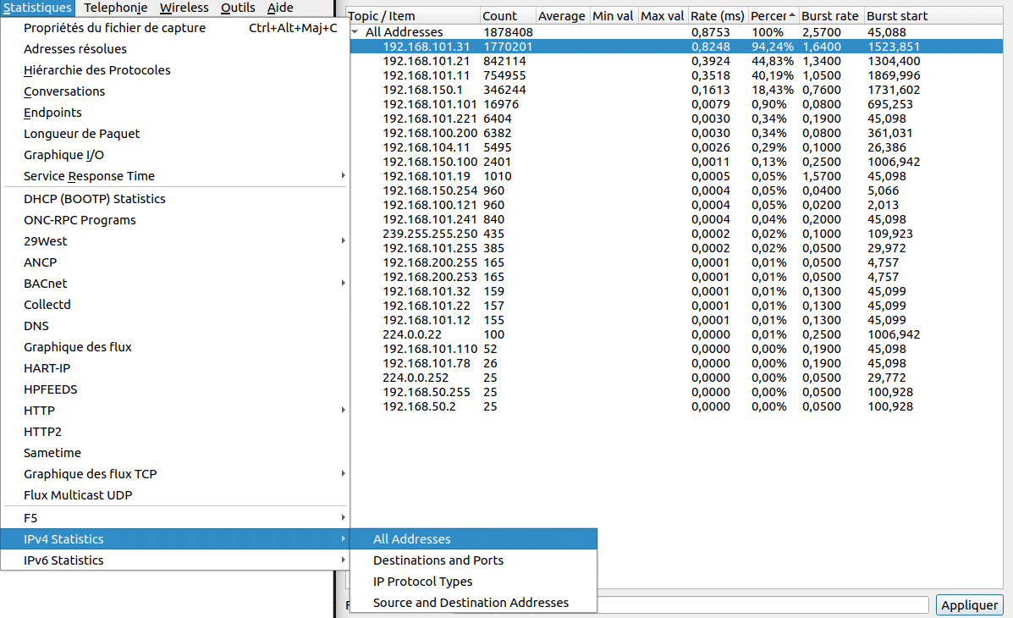Viewport: 1013px width, 618px height.
Task: Open Graphique I/O
Action: (175, 155)
